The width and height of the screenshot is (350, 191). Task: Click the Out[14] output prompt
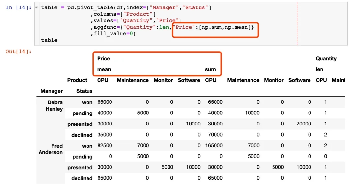18,51
